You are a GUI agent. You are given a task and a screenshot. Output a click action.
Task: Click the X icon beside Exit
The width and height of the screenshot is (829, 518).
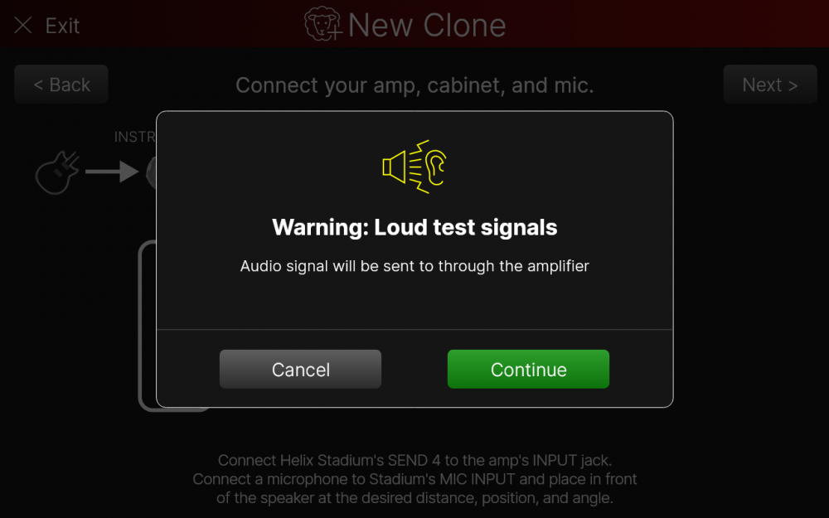23,25
